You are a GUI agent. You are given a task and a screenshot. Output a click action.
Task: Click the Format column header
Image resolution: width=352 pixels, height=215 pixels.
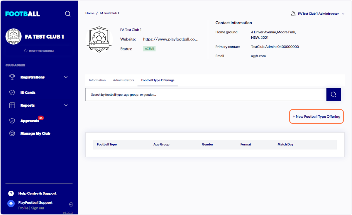[x=246, y=144]
